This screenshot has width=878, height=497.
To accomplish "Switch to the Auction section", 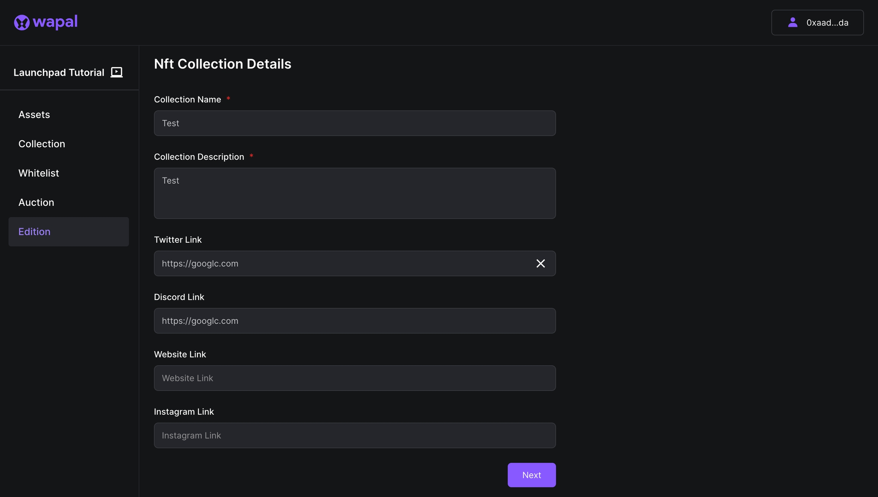I will [x=36, y=202].
